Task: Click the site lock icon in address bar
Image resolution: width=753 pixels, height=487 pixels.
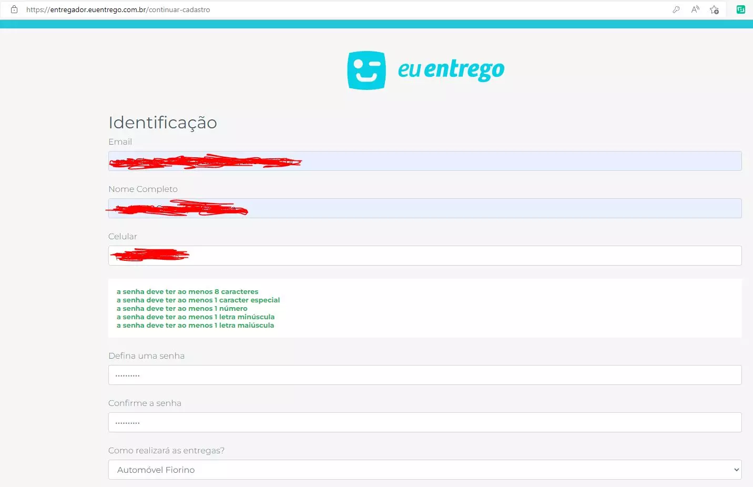Action: (14, 9)
